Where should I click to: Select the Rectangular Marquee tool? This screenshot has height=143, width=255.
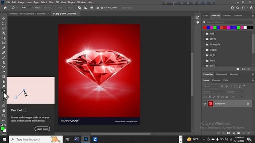tap(4, 23)
